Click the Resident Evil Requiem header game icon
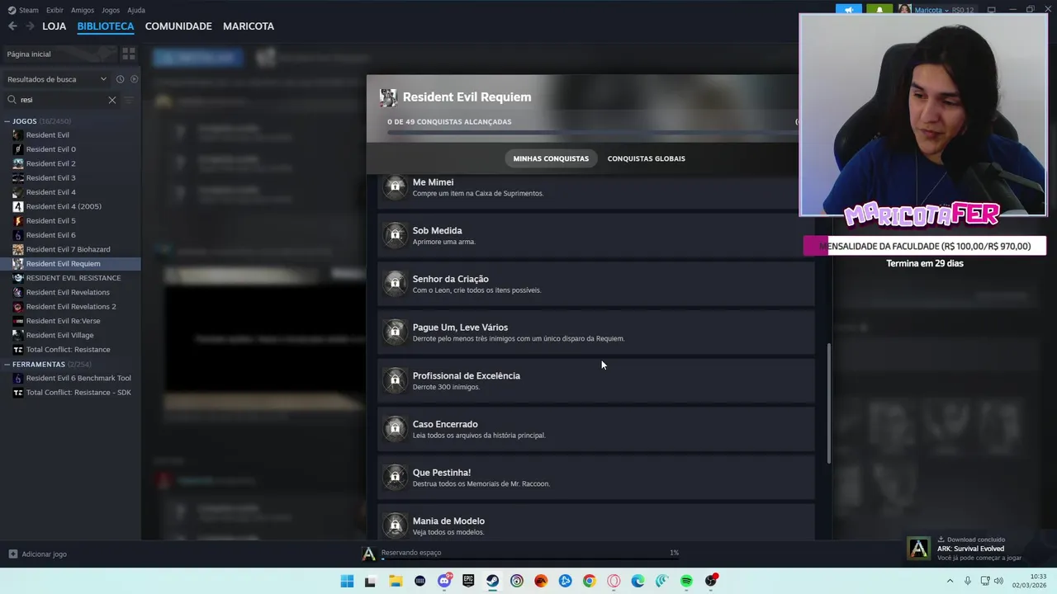Image resolution: width=1057 pixels, height=594 pixels. tap(388, 97)
